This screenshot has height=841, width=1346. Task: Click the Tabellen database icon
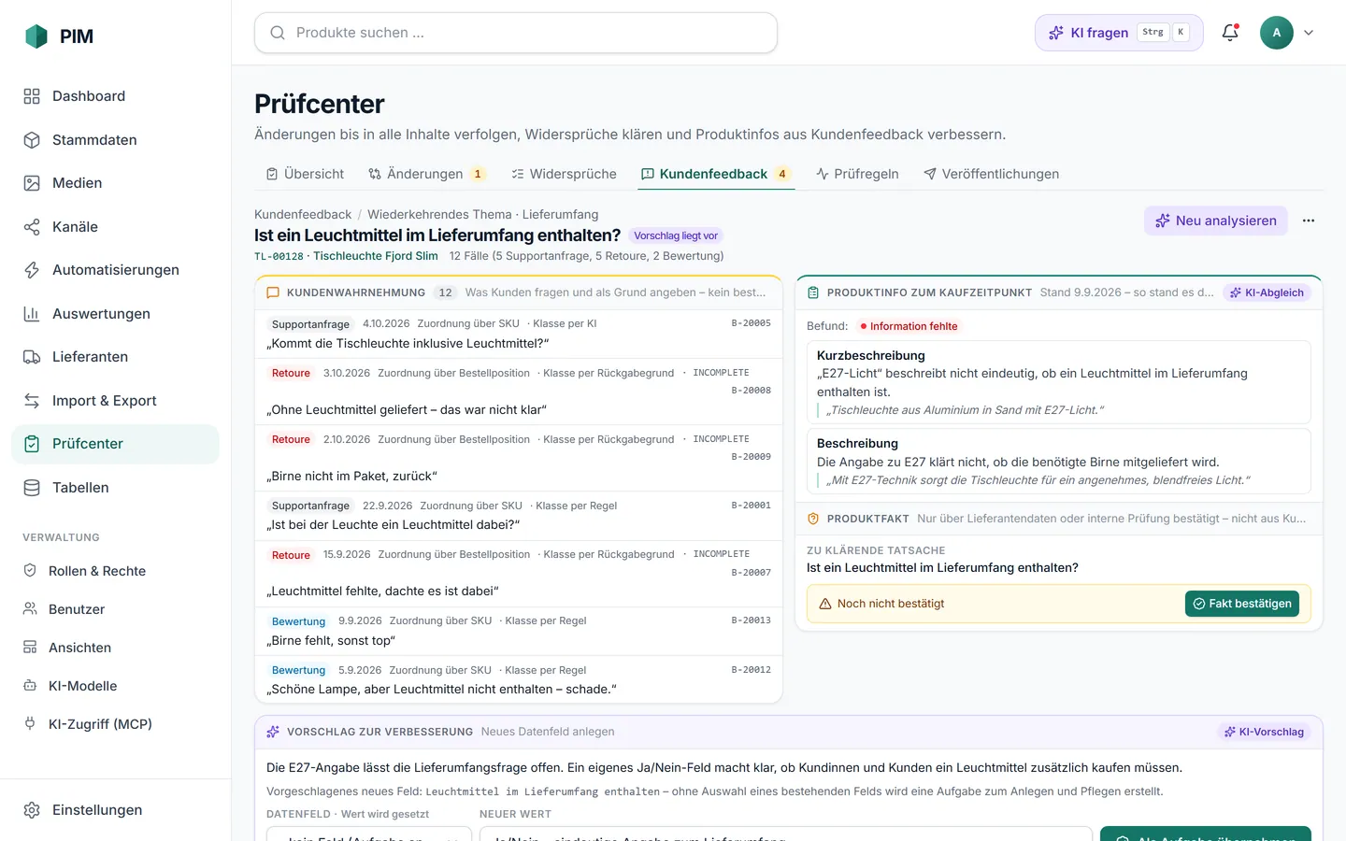click(32, 488)
